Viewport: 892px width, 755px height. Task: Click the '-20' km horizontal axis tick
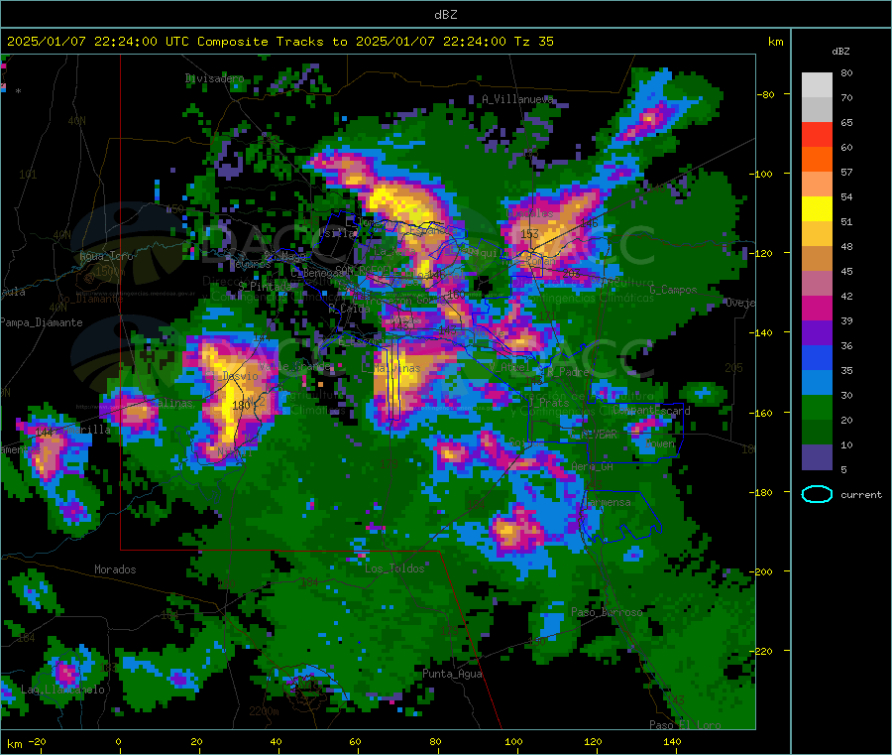pyautogui.click(x=37, y=741)
